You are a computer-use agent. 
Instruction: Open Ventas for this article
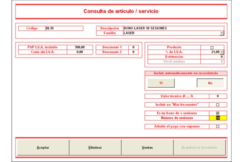tap(147, 148)
